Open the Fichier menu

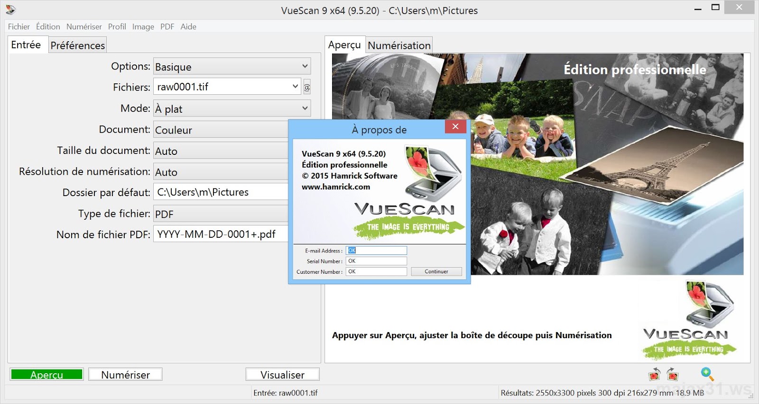[x=19, y=27]
